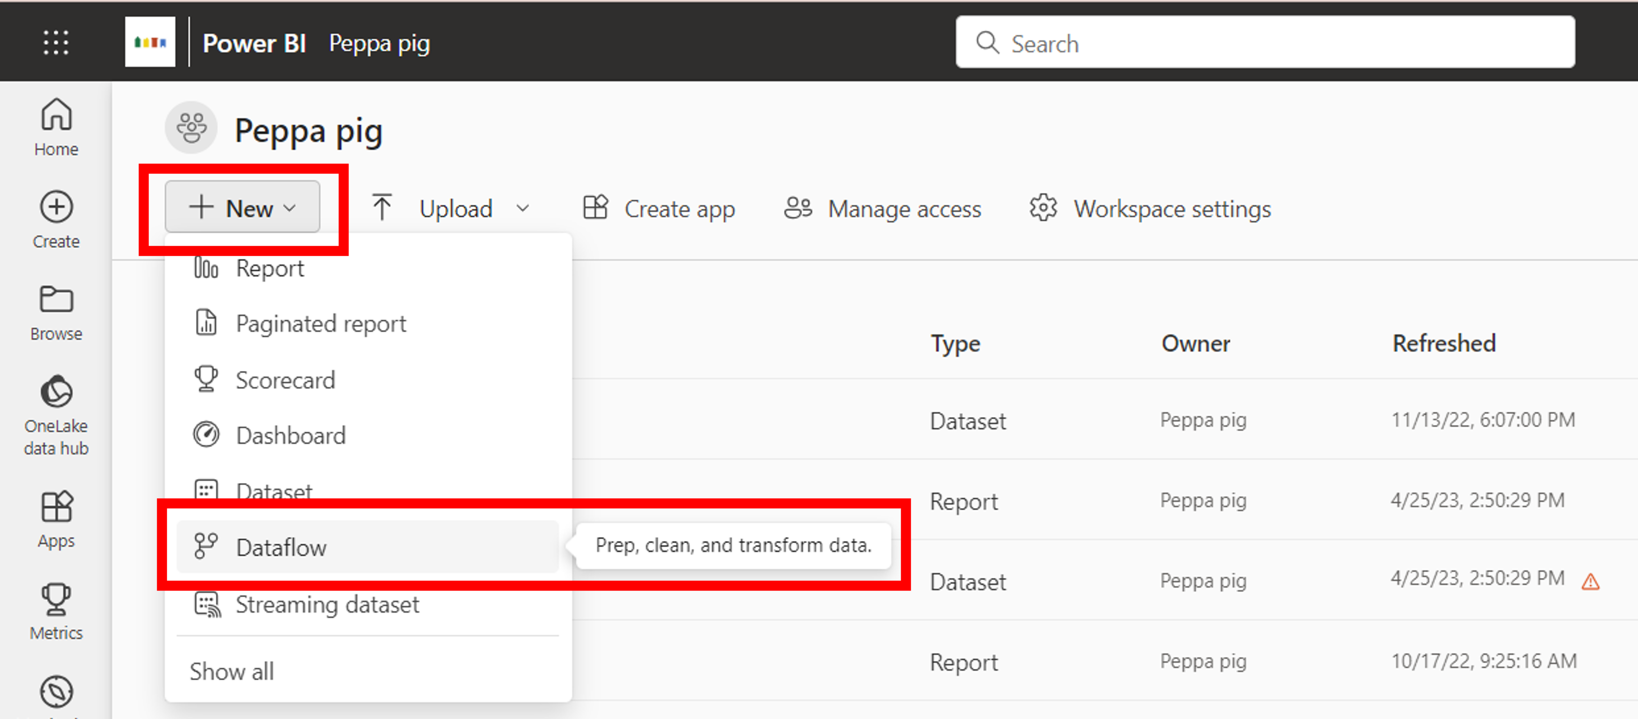1638x719 pixels.
Task: Click inside the Search field
Action: (x=1265, y=42)
